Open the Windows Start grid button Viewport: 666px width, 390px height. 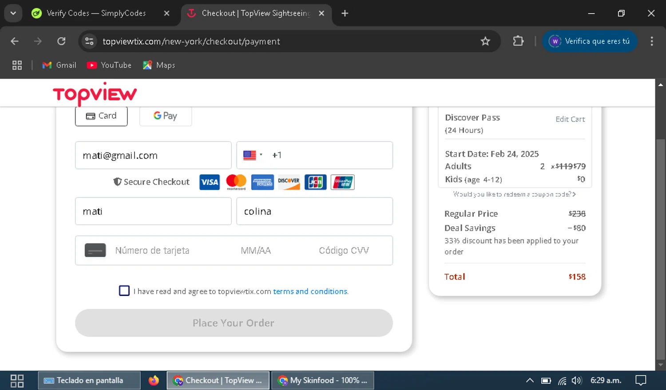pos(17,381)
